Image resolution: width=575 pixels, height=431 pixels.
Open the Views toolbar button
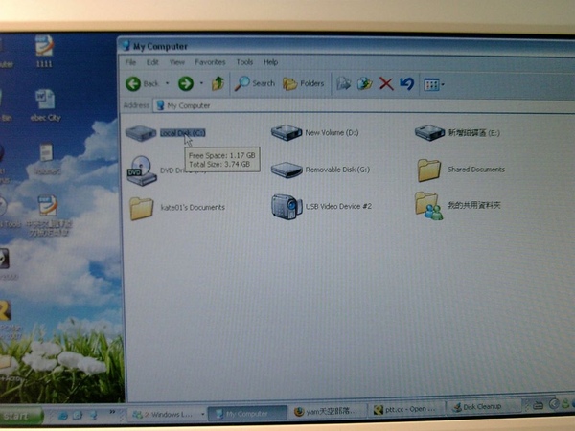click(433, 85)
